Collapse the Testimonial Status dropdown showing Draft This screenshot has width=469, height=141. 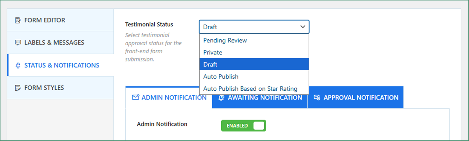coord(254,27)
